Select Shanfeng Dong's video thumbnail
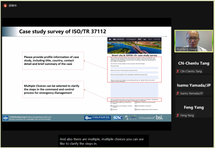This screenshot has height=148, width=215. [194, 41]
